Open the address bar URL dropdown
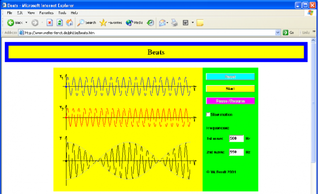 pos(278,32)
